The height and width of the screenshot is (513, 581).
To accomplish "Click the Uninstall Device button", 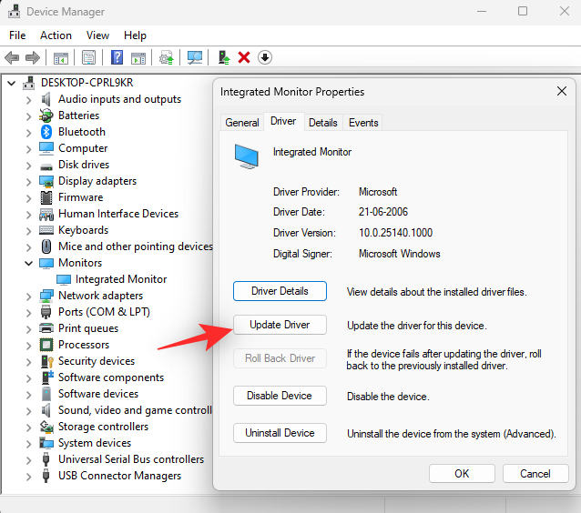I will point(280,433).
